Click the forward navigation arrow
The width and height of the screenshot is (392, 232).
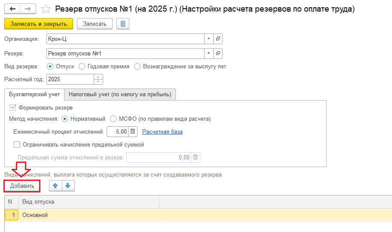pos(28,9)
